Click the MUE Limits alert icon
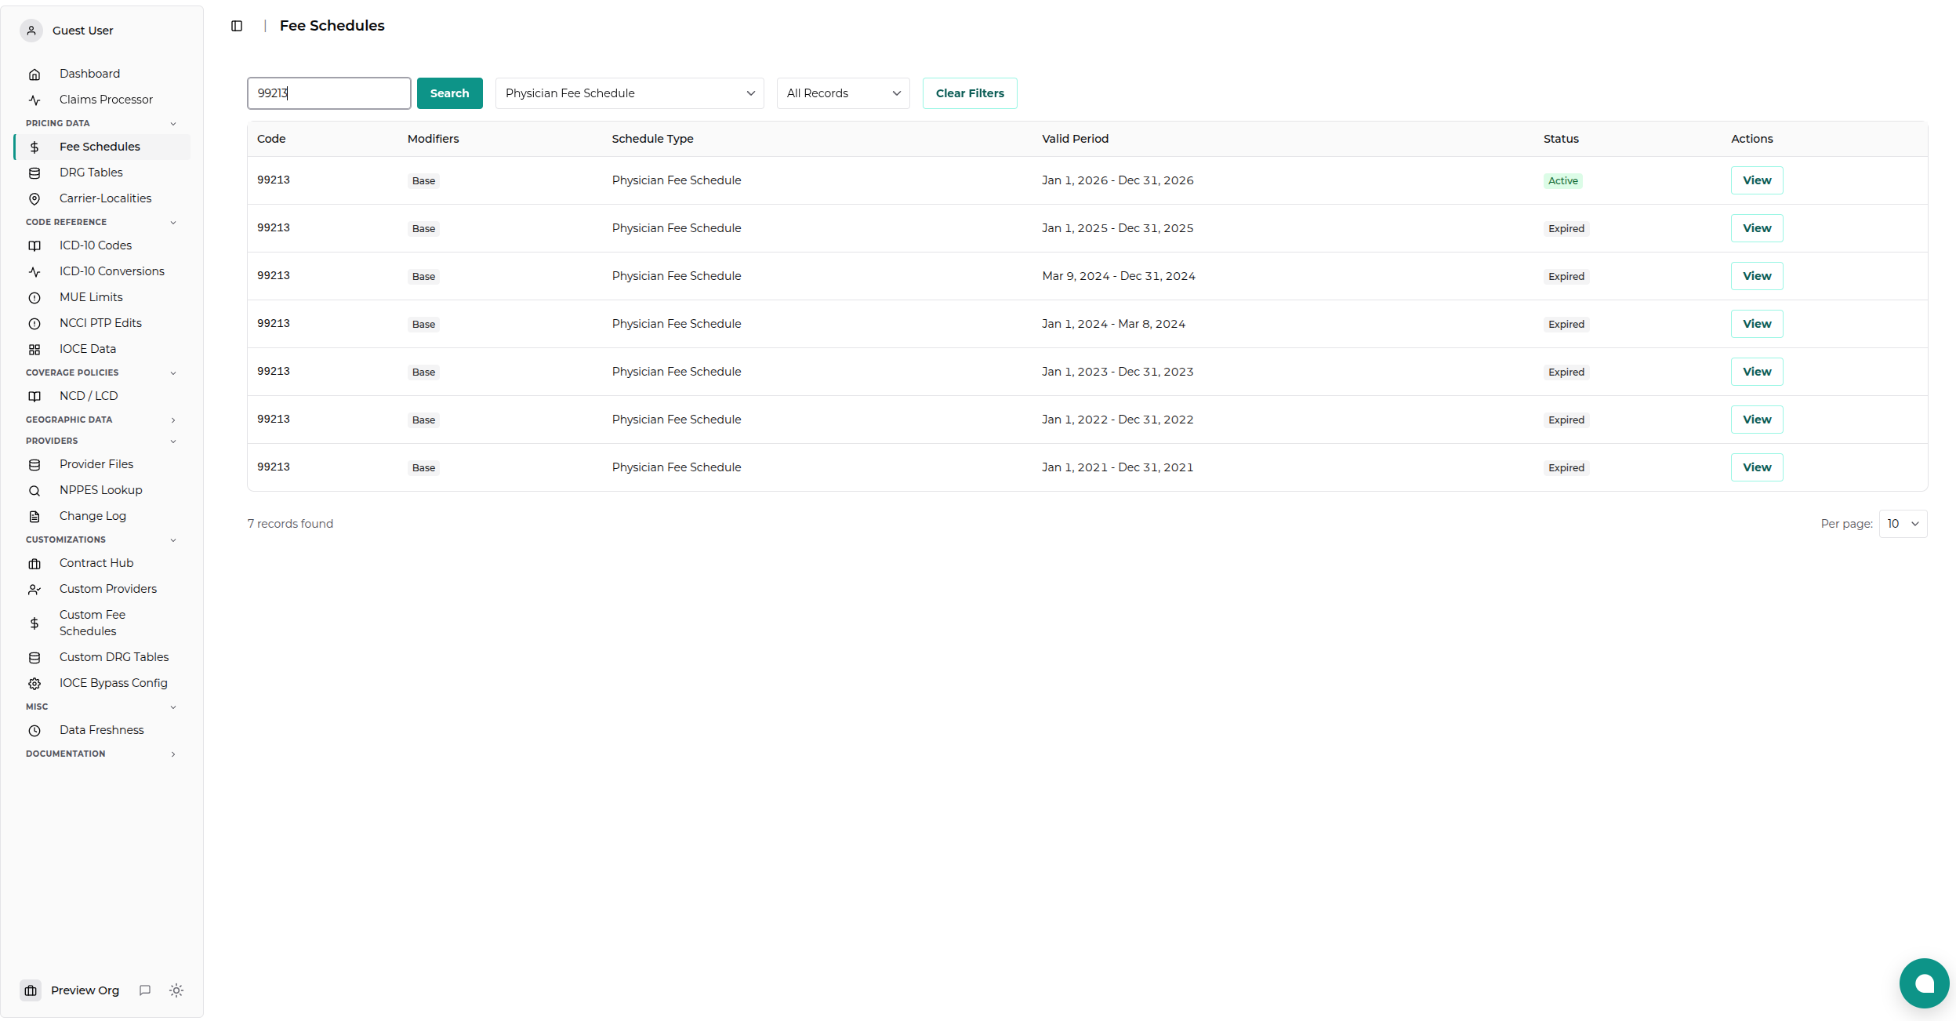Viewport: 1956px width, 1021px height. pos(34,298)
